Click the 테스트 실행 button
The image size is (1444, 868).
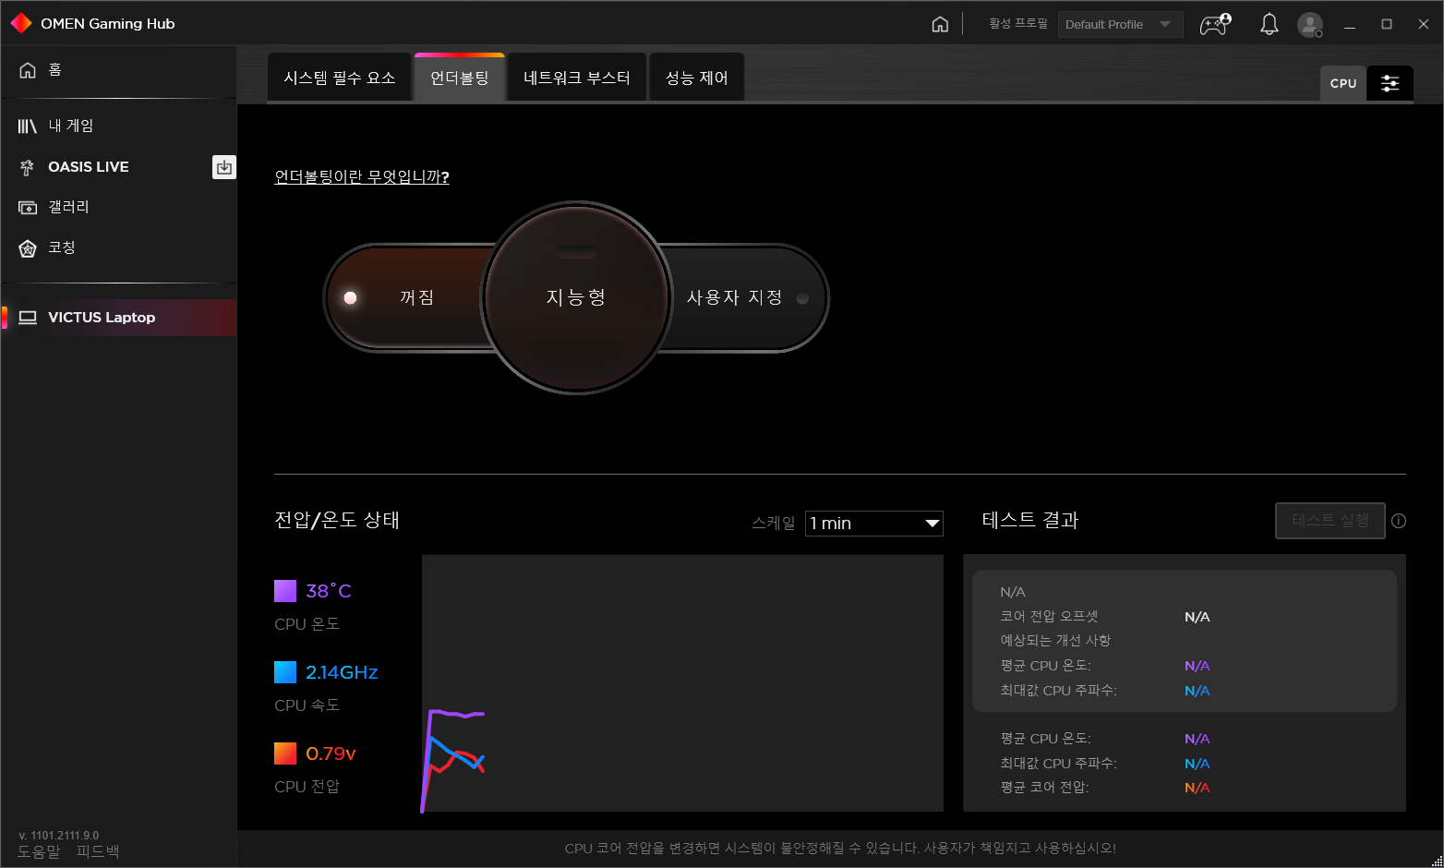pyautogui.click(x=1330, y=521)
